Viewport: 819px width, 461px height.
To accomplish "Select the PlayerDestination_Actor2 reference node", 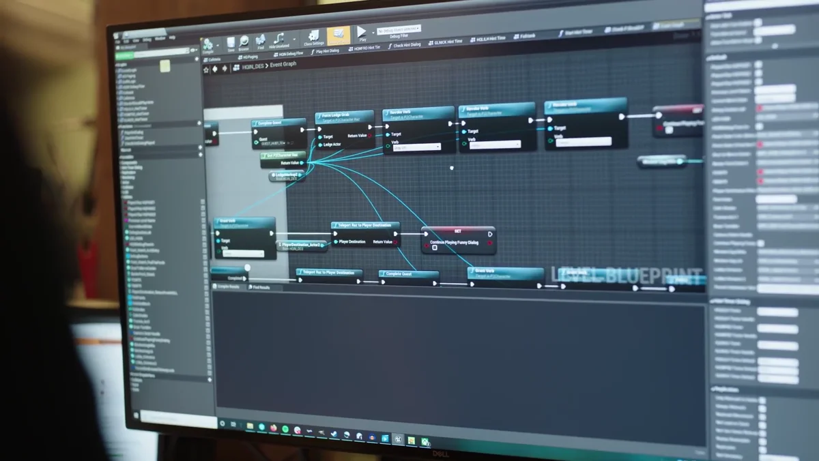I will tap(302, 245).
